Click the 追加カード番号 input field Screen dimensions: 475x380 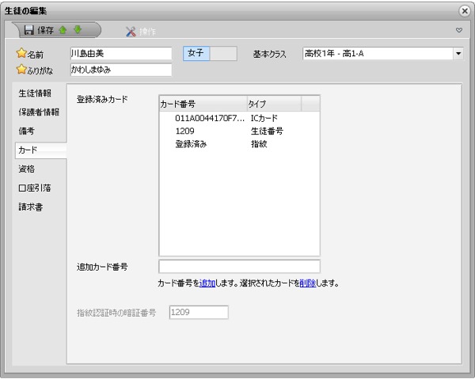[x=239, y=266]
